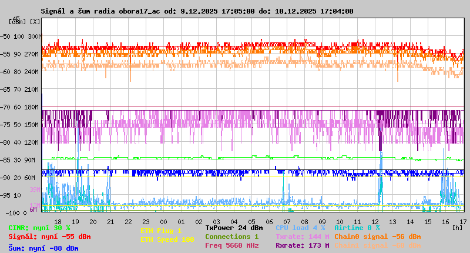Click the Airtime 0 % legend label
Viewport: 470px width, 253px height.
(357, 228)
